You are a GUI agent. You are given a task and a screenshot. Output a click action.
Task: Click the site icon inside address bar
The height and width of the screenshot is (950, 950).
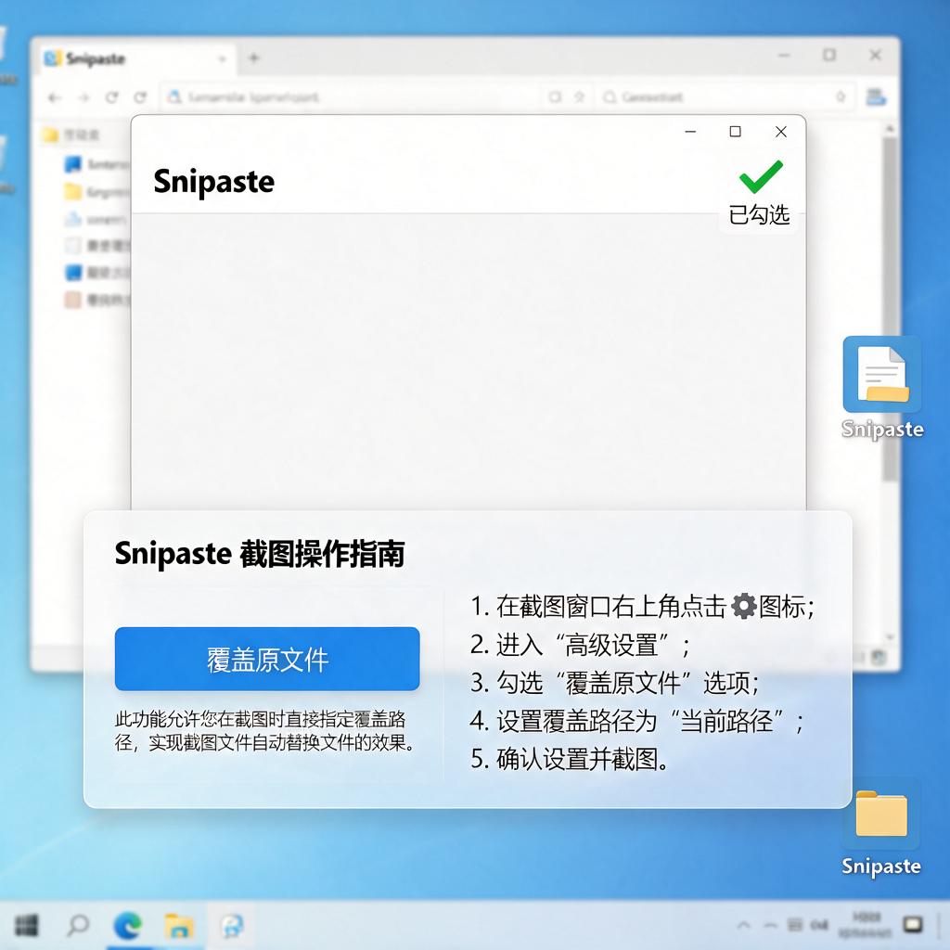(175, 96)
